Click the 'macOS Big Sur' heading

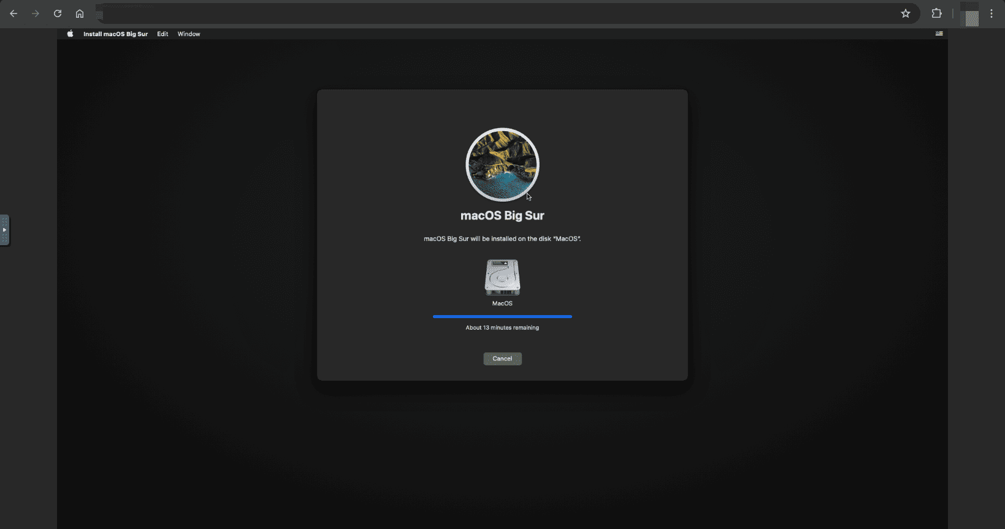pyautogui.click(x=502, y=215)
